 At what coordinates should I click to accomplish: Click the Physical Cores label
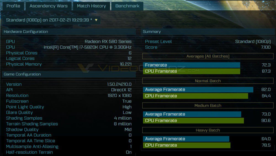click(x=22, y=53)
